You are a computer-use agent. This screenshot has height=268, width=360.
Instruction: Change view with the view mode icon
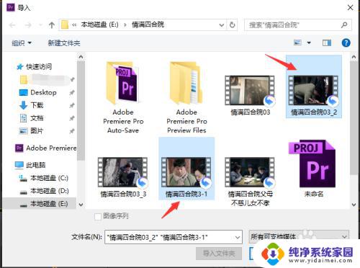(297, 43)
